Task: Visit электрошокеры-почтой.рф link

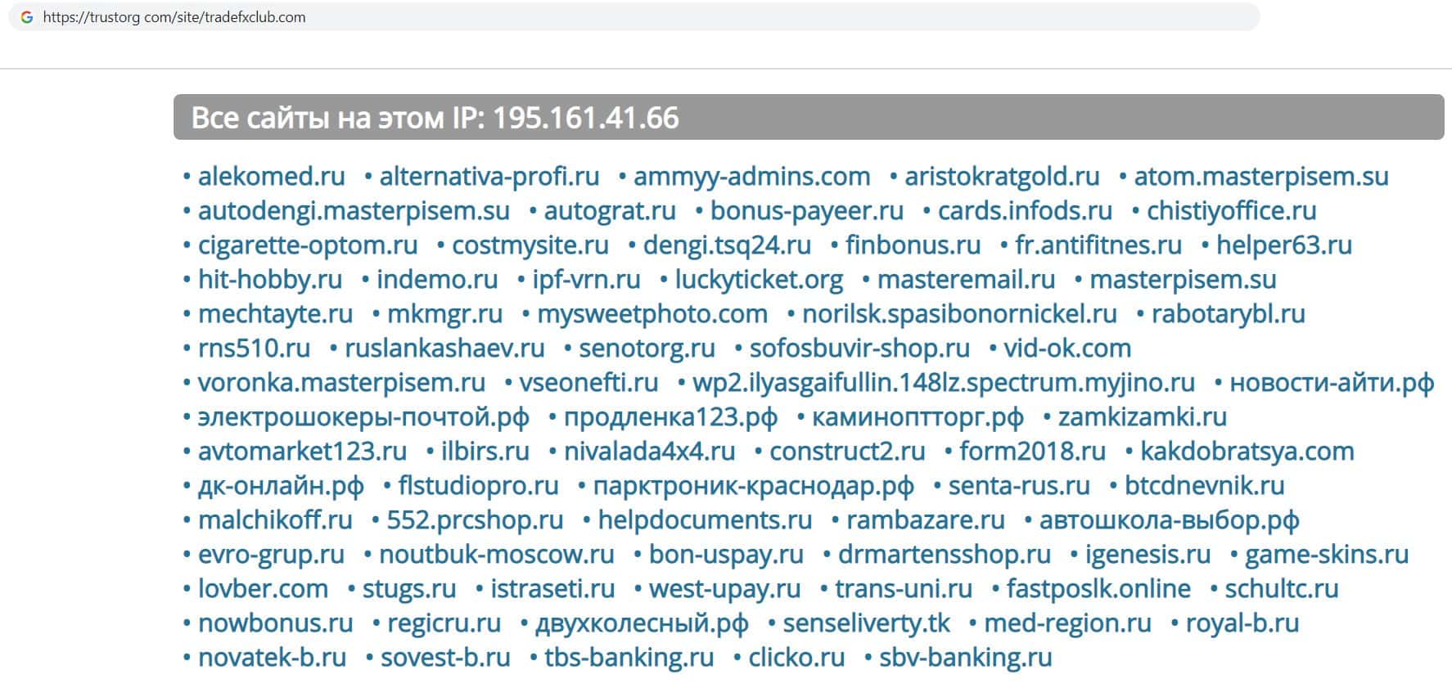Action: click(363, 417)
